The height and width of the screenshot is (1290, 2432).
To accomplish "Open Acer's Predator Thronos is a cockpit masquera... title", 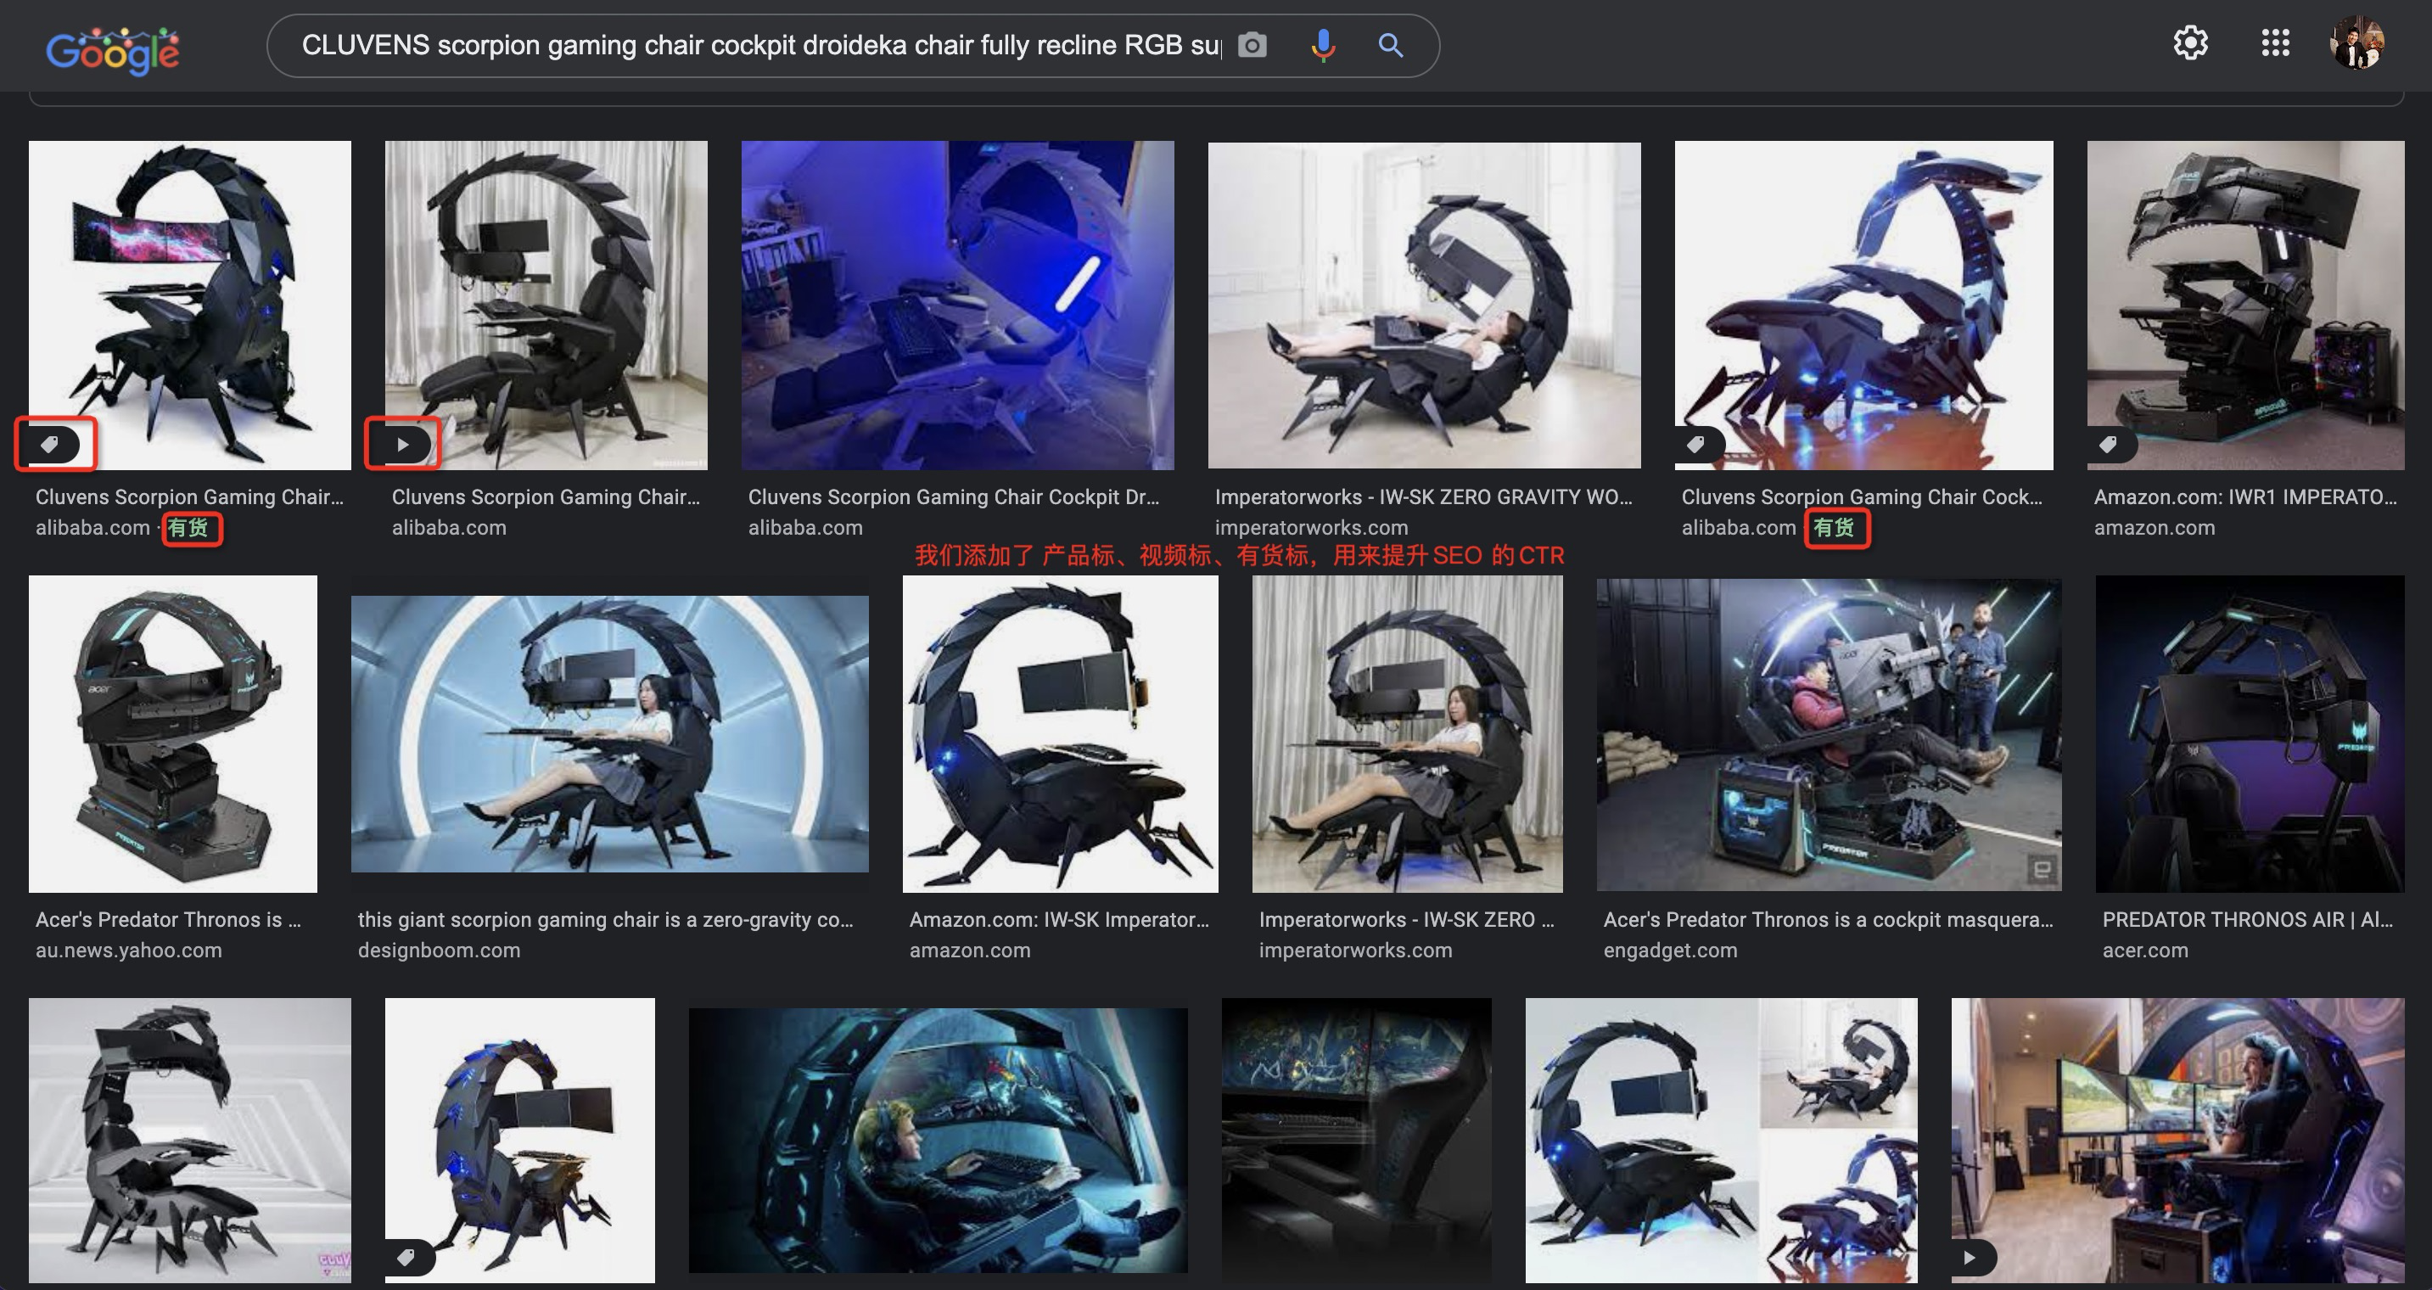I will (x=1828, y=920).
